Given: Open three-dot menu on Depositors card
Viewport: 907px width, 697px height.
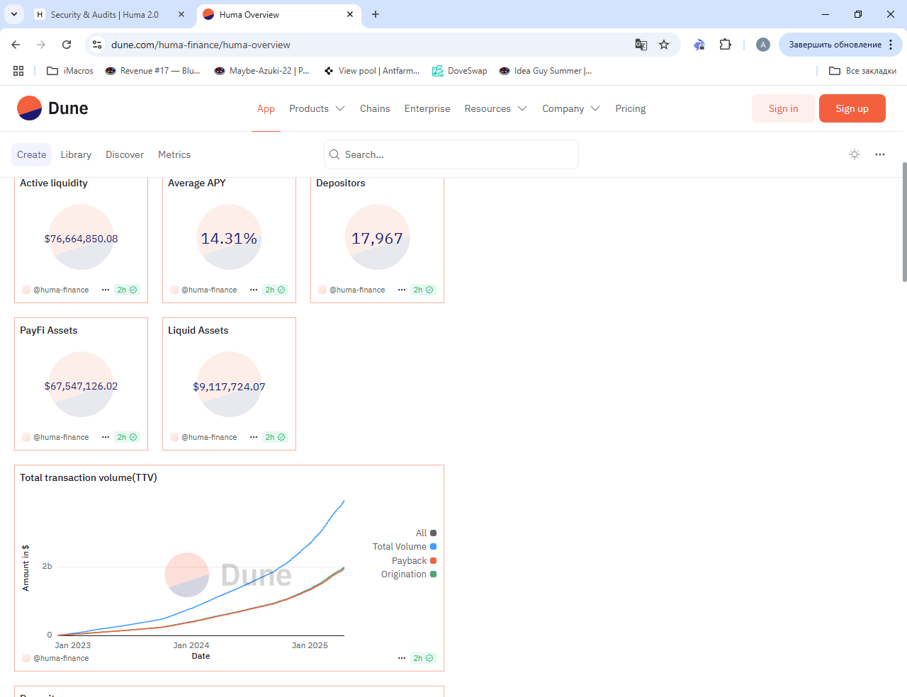Looking at the screenshot, I should pyautogui.click(x=402, y=290).
